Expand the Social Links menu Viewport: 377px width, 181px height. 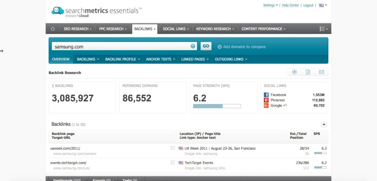[x=176, y=29]
